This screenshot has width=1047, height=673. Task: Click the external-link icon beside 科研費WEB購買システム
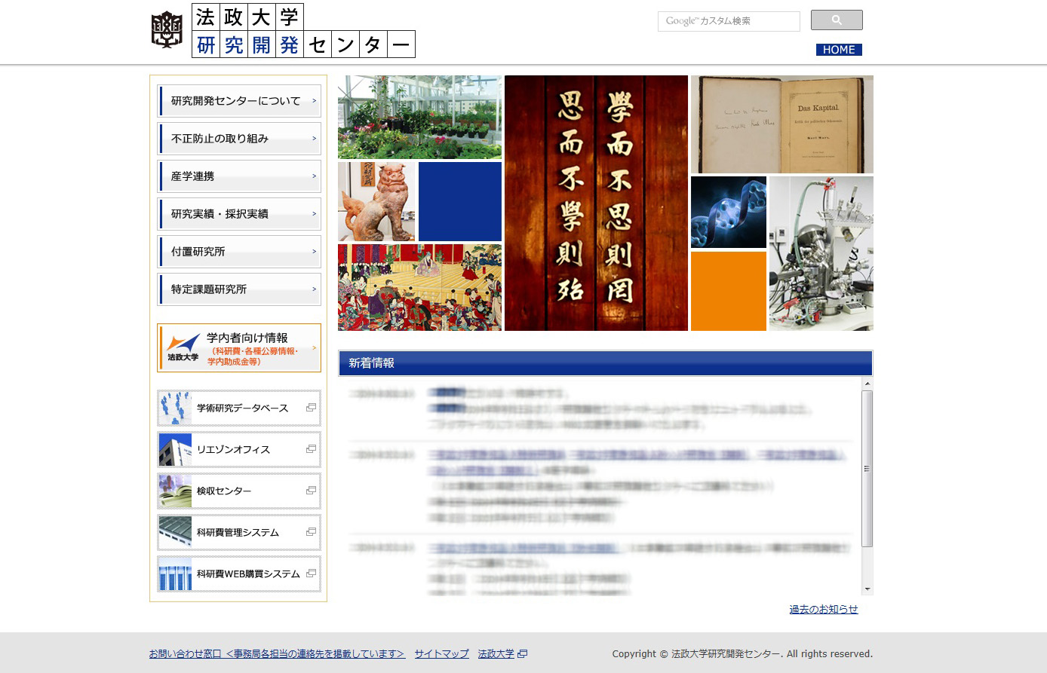click(311, 574)
